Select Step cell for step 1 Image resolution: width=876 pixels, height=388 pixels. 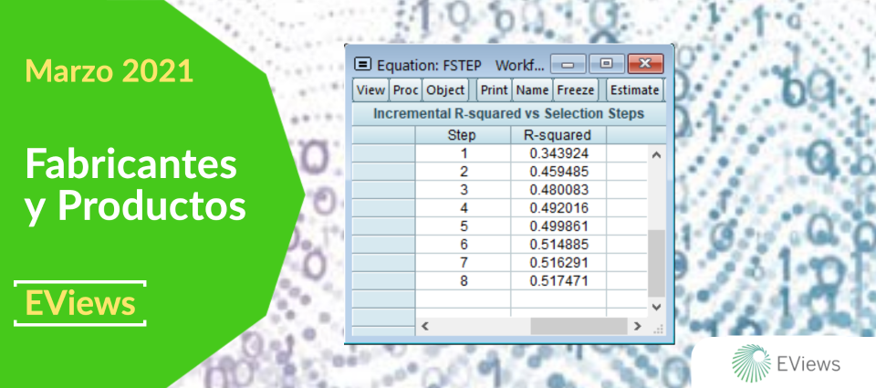point(464,153)
